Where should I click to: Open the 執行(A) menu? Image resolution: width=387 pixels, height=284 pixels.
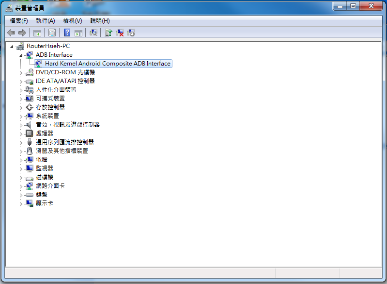pyautogui.click(x=46, y=21)
